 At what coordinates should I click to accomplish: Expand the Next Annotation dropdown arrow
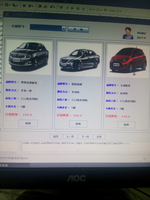94,9
